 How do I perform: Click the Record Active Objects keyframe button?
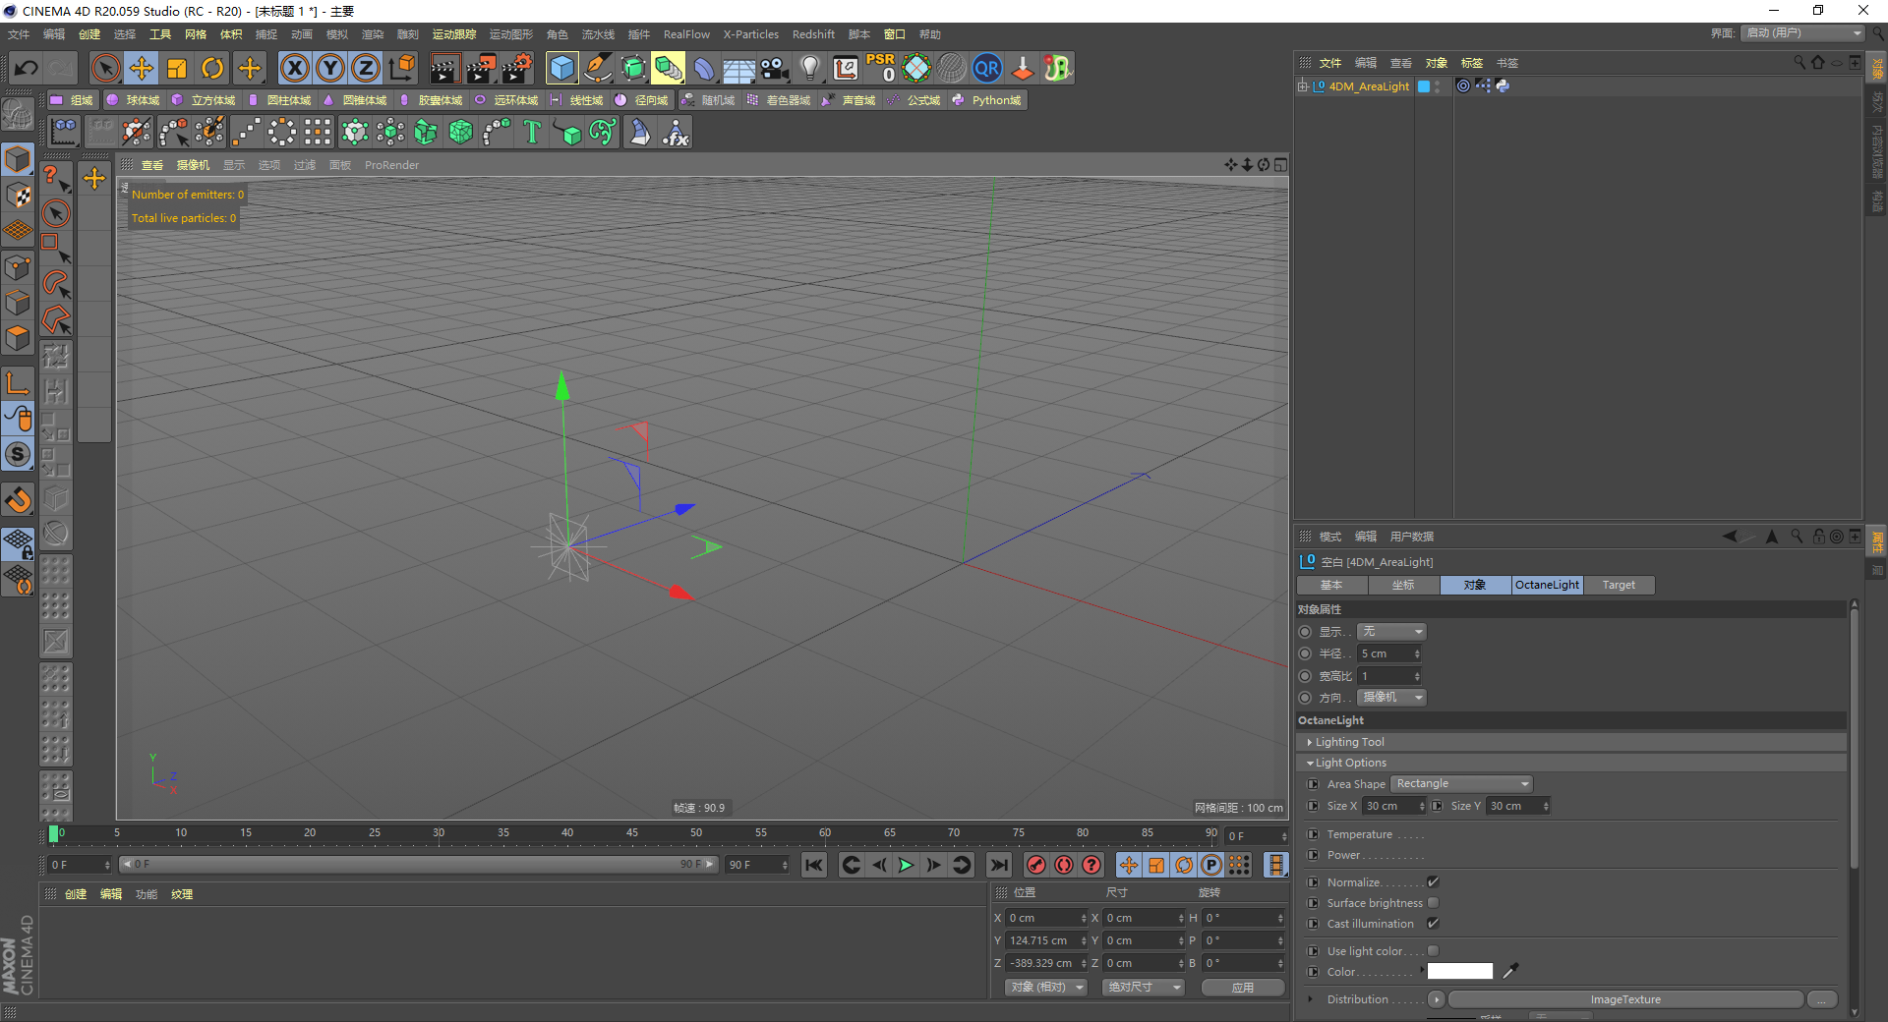click(x=1035, y=865)
